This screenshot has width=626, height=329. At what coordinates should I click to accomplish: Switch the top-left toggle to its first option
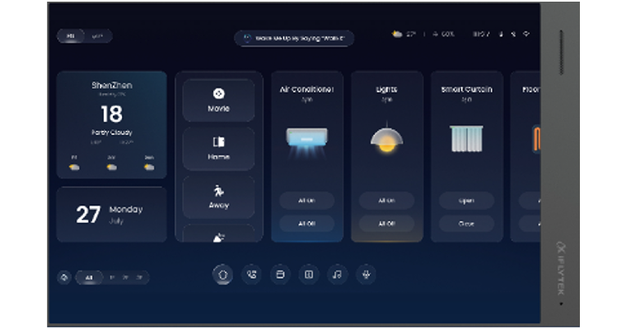pos(71,36)
